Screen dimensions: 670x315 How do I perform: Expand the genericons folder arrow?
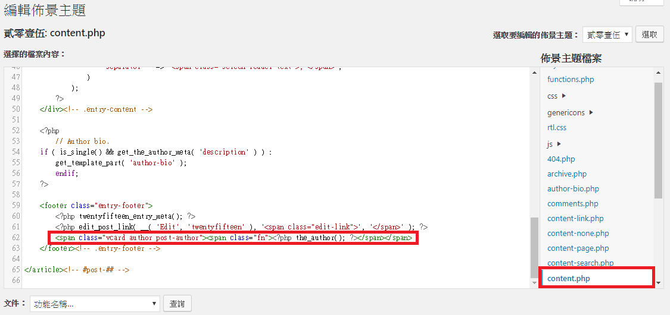click(591, 112)
